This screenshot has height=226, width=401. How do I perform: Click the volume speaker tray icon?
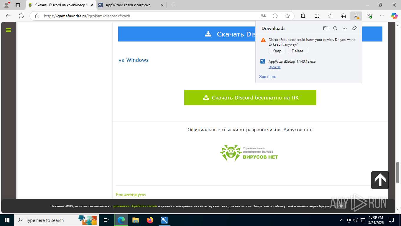356,220
